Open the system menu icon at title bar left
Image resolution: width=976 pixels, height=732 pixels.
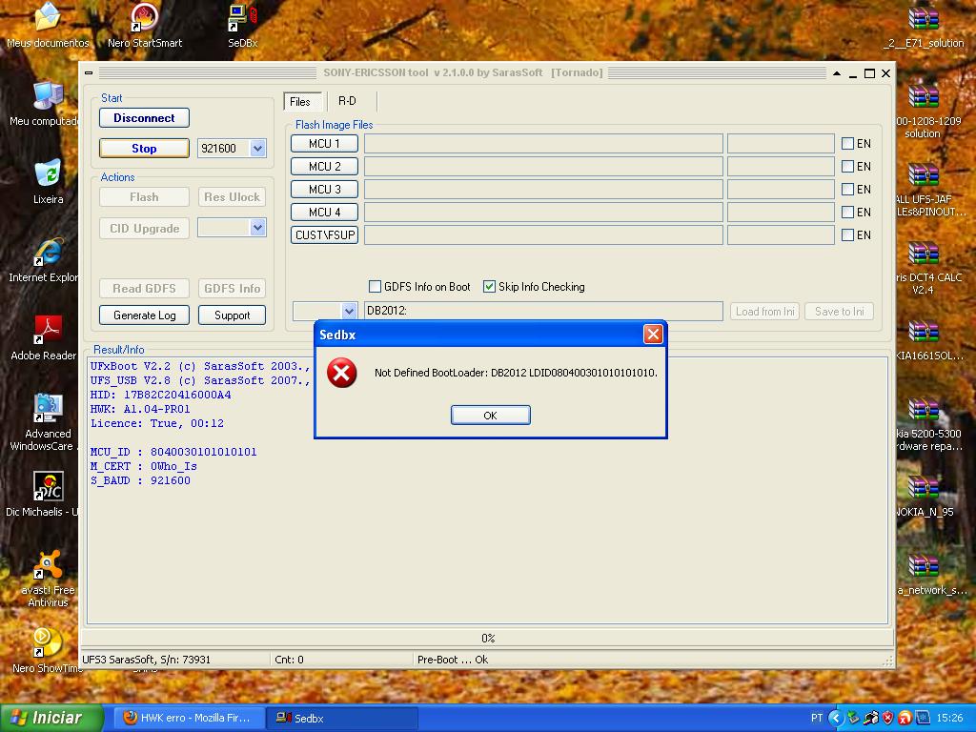pos(89,72)
